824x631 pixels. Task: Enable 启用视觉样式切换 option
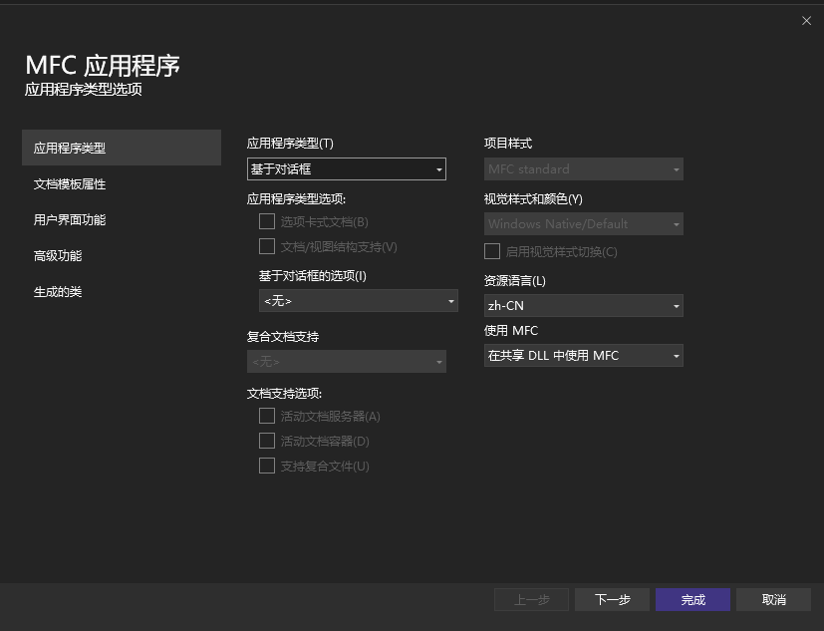click(x=491, y=251)
